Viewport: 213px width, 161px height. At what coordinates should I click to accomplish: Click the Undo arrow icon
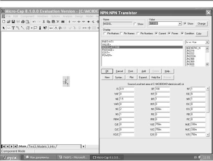pos(34,22)
